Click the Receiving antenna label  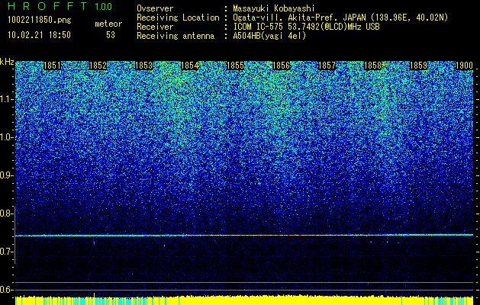point(176,36)
